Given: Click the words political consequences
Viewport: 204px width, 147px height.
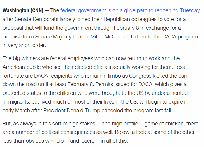Looking at the screenshot, I should point(68,132).
